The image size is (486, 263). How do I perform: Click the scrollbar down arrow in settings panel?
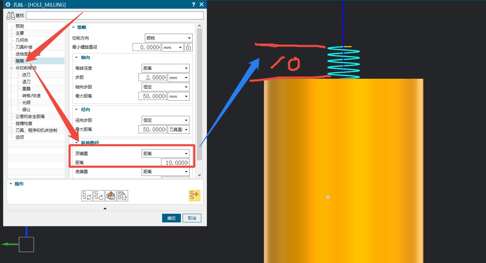(199, 175)
